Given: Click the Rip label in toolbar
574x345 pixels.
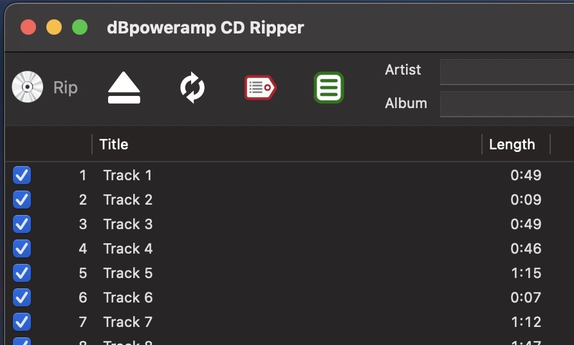Looking at the screenshot, I should [66, 88].
